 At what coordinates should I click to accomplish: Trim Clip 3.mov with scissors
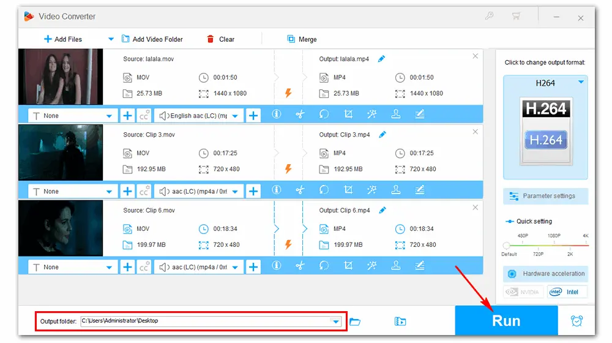[300, 190]
